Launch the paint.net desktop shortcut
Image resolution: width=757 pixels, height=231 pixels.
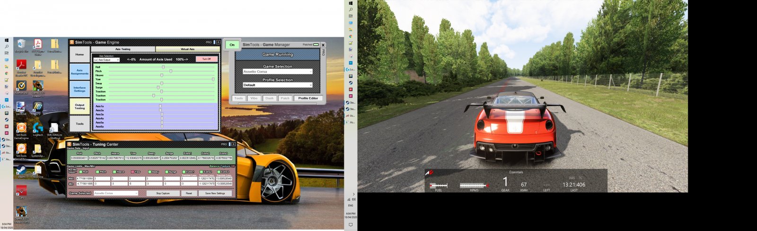click(21, 107)
